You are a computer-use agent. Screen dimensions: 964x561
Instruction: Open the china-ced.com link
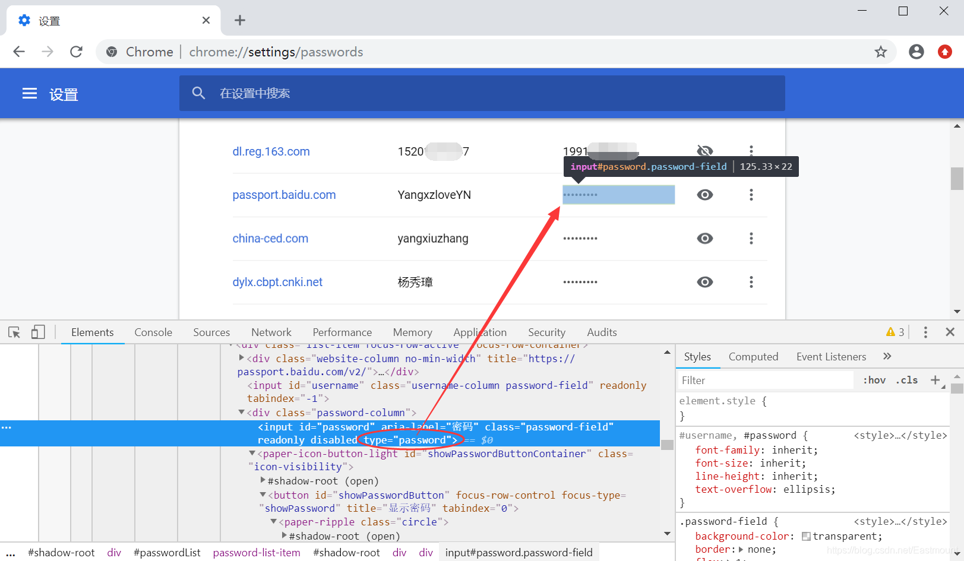[270, 239]
